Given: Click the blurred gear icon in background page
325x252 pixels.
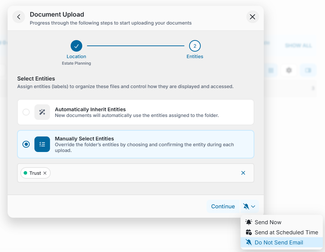Looking at the screenshot, I should 289,70.
